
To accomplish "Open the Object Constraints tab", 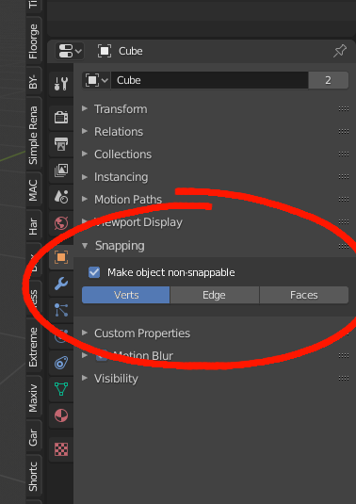I will click(60, 364).
